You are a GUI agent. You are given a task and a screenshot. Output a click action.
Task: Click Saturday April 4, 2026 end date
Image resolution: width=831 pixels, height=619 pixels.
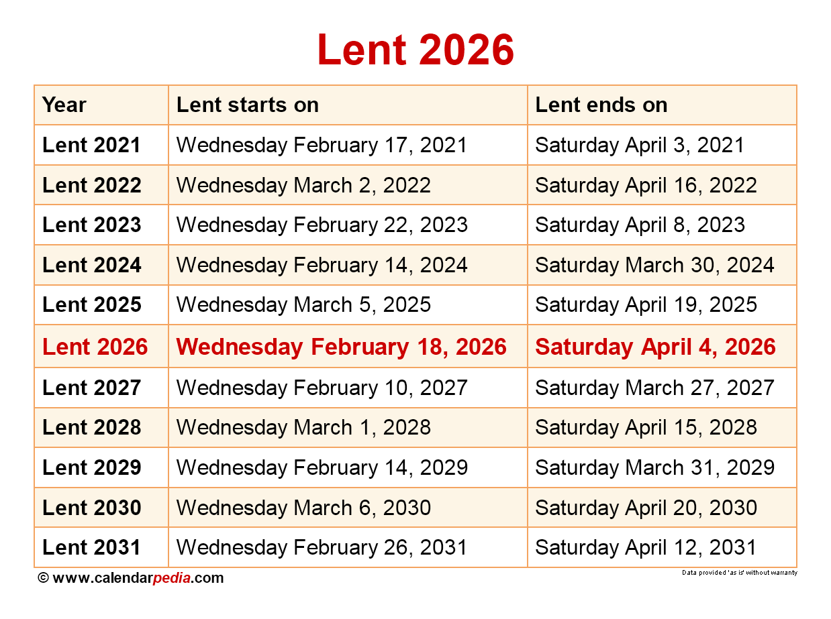[655, 347]
